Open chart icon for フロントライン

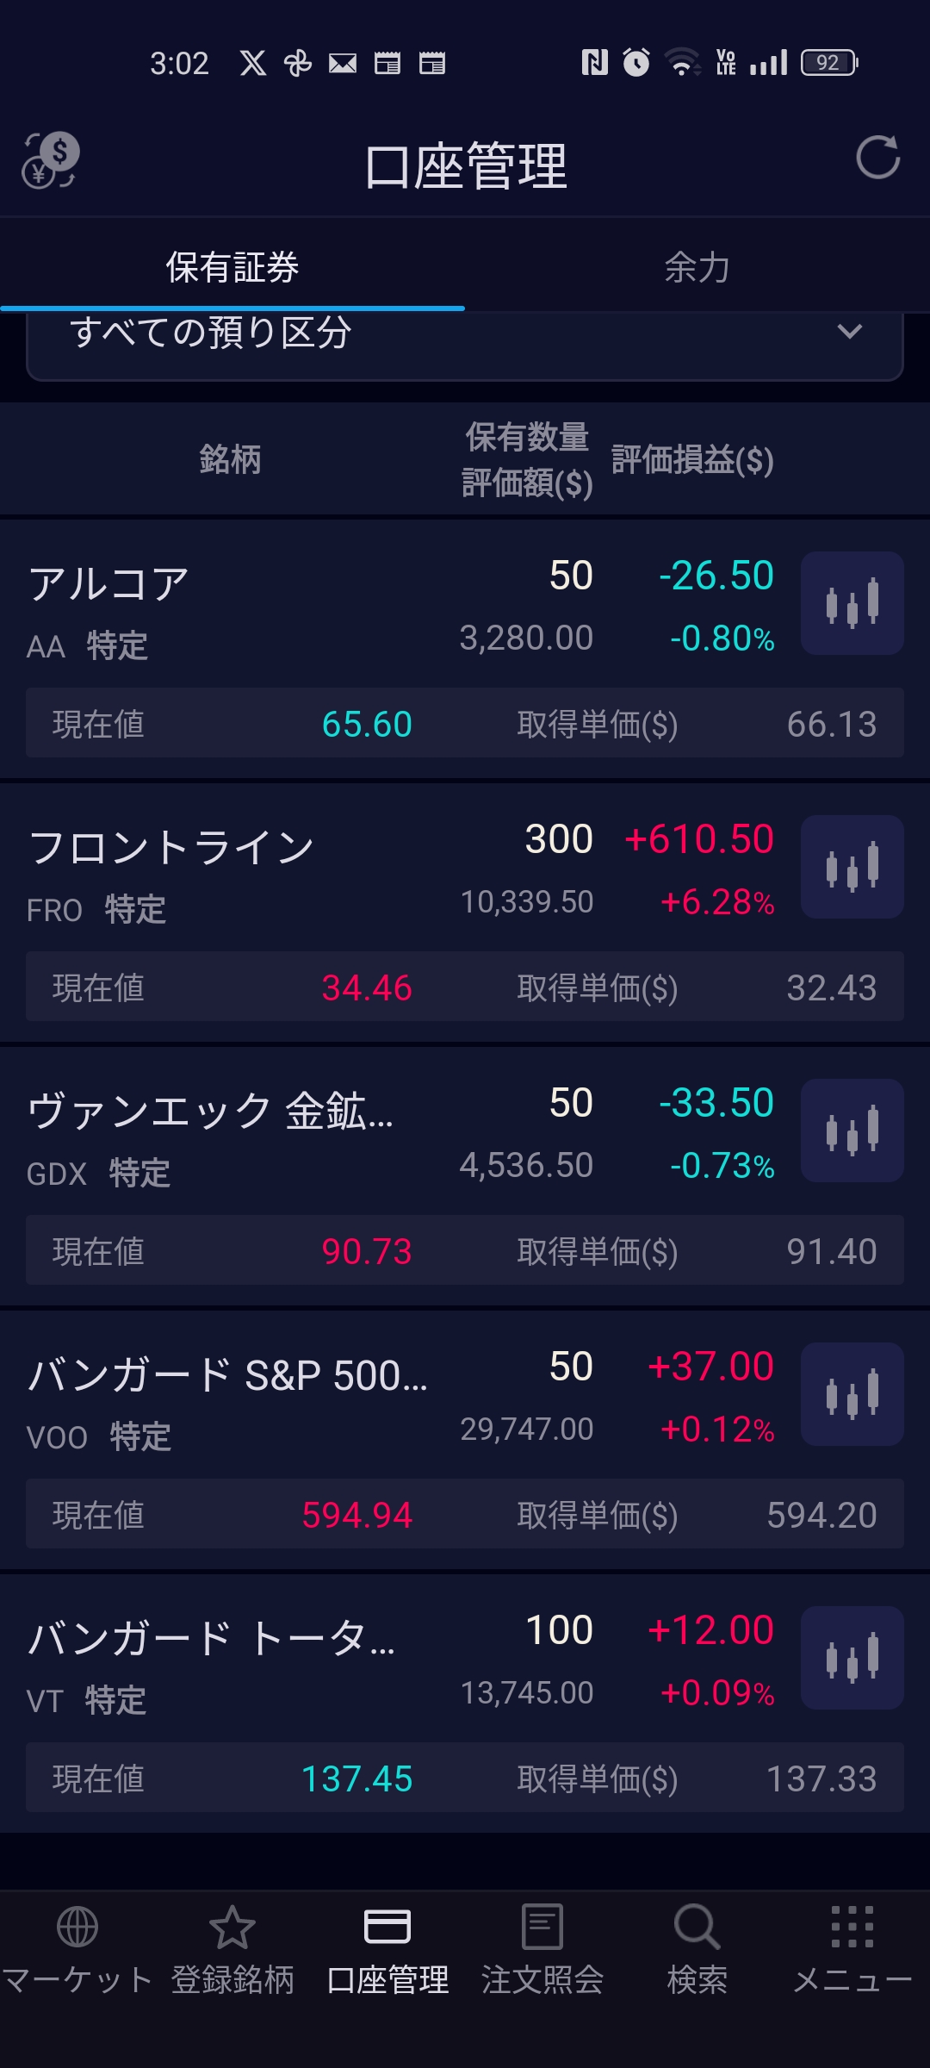852,867
